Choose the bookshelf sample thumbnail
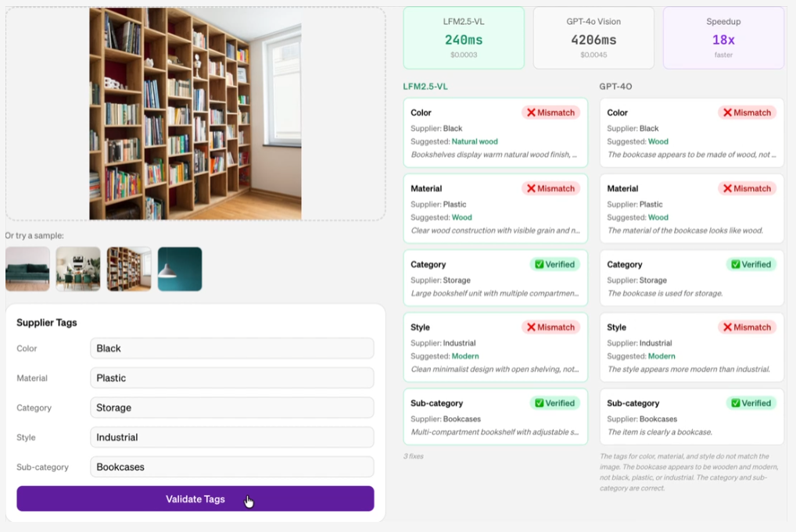Image resolution: width=796 pixels, height=532 pixels. pyautogui.click(x=129, y=269)
